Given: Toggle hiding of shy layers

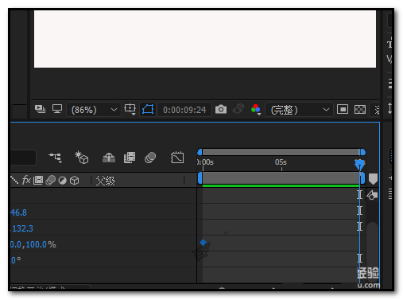Looking at the screenshot, I should [x=109, y=158].
